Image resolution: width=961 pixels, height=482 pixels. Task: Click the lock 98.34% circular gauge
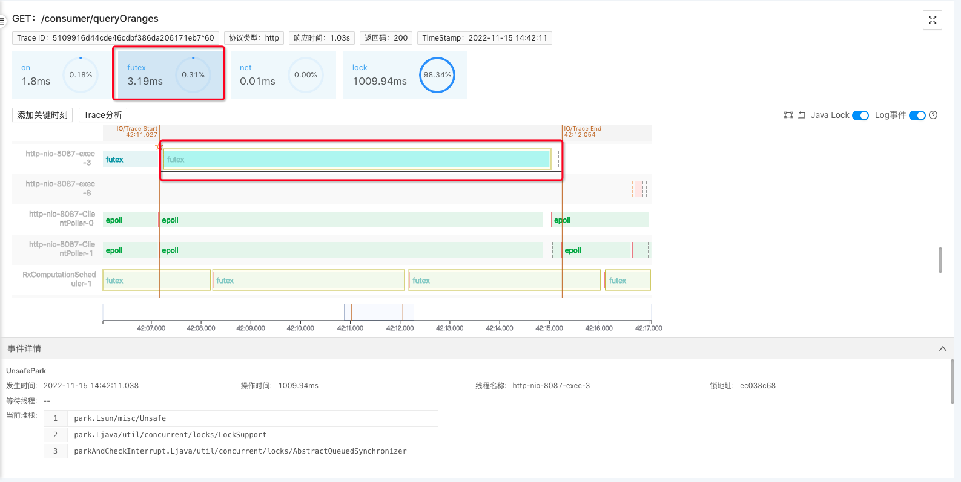pos(437,75)
